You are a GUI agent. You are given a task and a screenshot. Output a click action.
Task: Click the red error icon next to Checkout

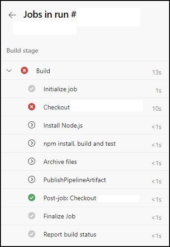click(32, 107)
